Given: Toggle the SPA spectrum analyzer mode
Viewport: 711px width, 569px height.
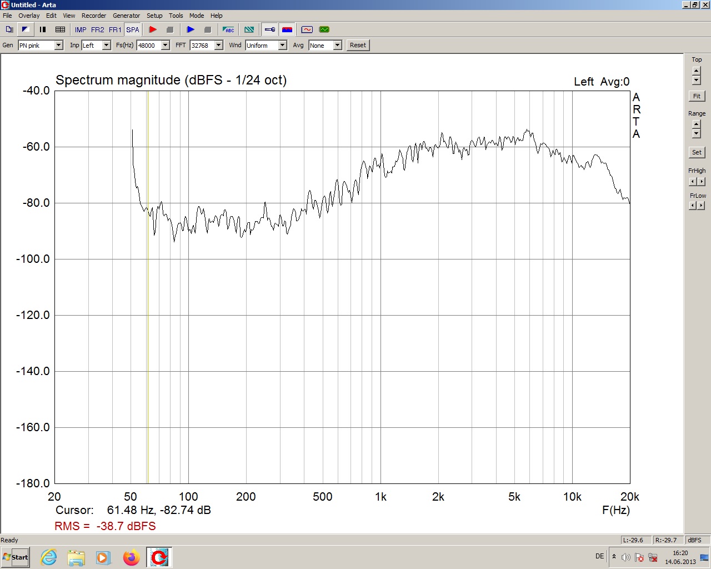Looking at the screenshot, I should tap(133, 29).
